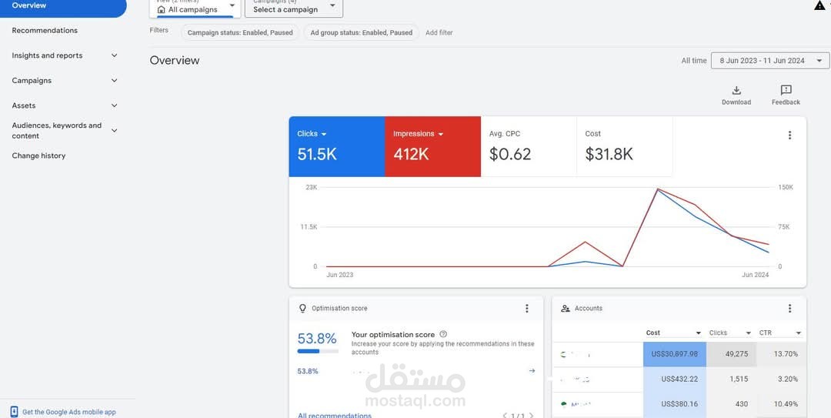The height and width of the screenshot is (418, 831).
Task: Click the 13.70% CTR cell
Action: click(781, 354)
